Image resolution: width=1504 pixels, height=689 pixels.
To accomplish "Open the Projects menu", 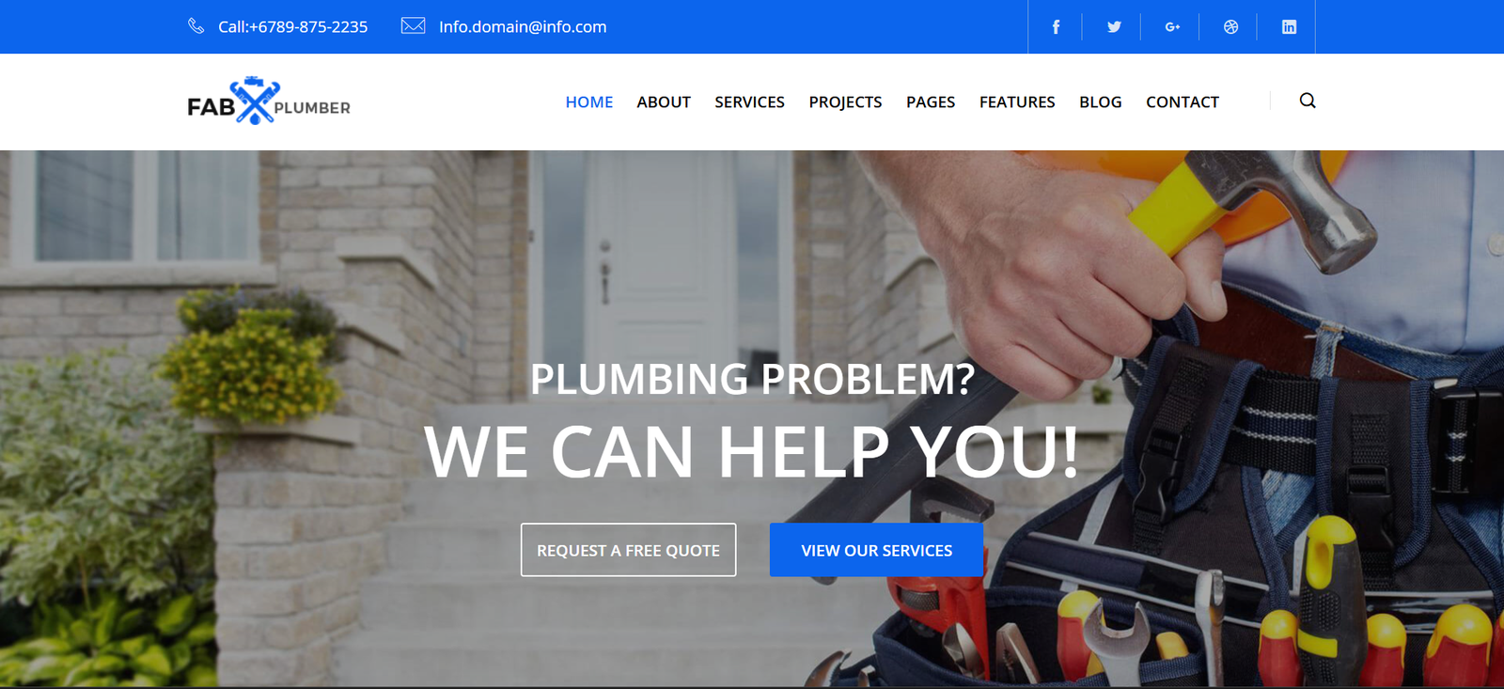I will click(845, 102).
